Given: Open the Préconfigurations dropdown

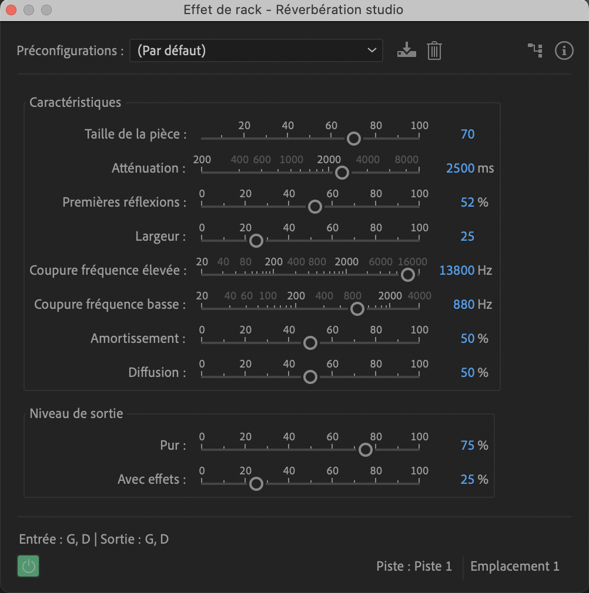Looking at the screenshot, I should pos(256,50).
